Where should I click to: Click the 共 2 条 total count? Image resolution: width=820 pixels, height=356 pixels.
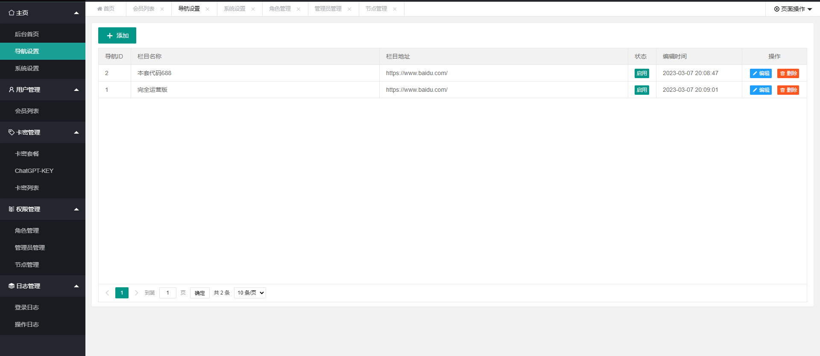222,293
